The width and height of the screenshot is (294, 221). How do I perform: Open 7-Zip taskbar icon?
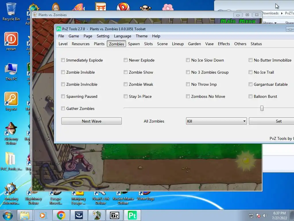click(114, 215)
